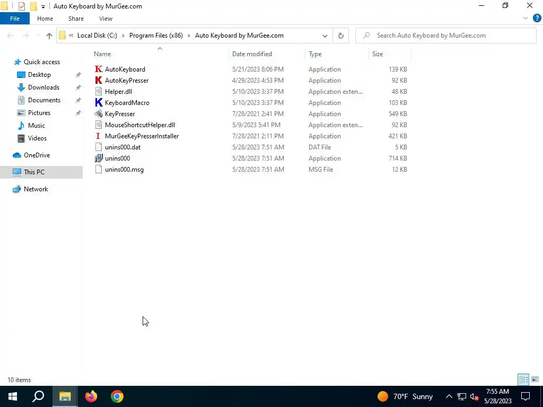Click the 549 KB size of KeyPresser
The image size is (543, 407).
[x=398, y=114]
